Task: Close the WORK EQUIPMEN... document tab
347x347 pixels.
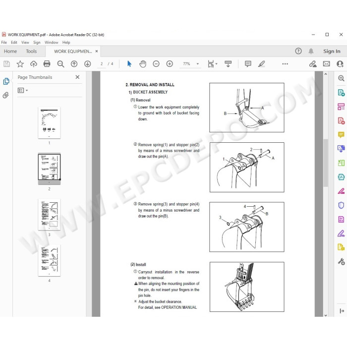Action: click(97, 51)
